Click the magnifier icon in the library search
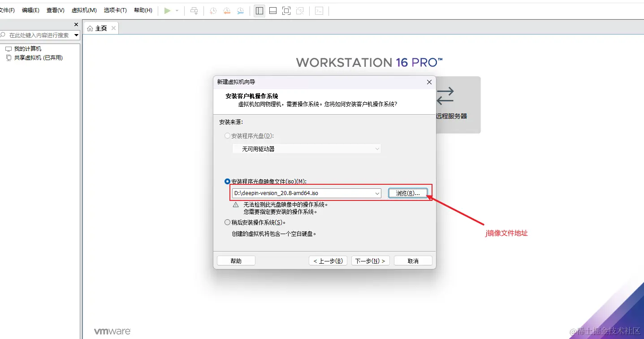Screen dimensions: 644x339 (3, 35)
